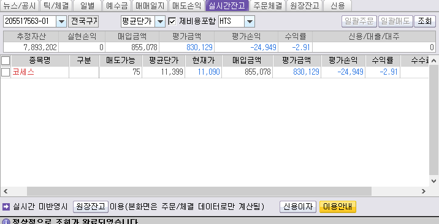Click the 평가손익 column header in the holdings table

tap(343, 61)
